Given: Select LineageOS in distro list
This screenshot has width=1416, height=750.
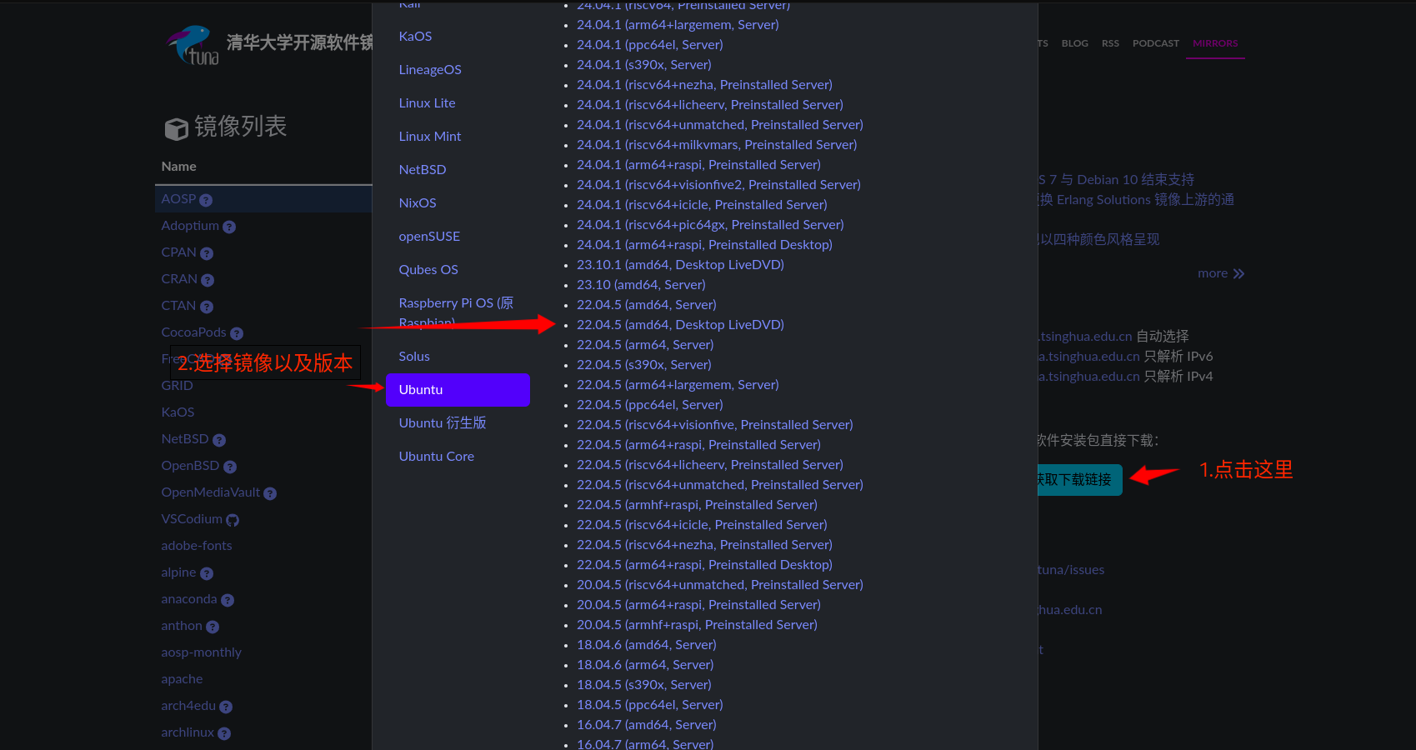Looking at the screenshot, I should (458, 70).
